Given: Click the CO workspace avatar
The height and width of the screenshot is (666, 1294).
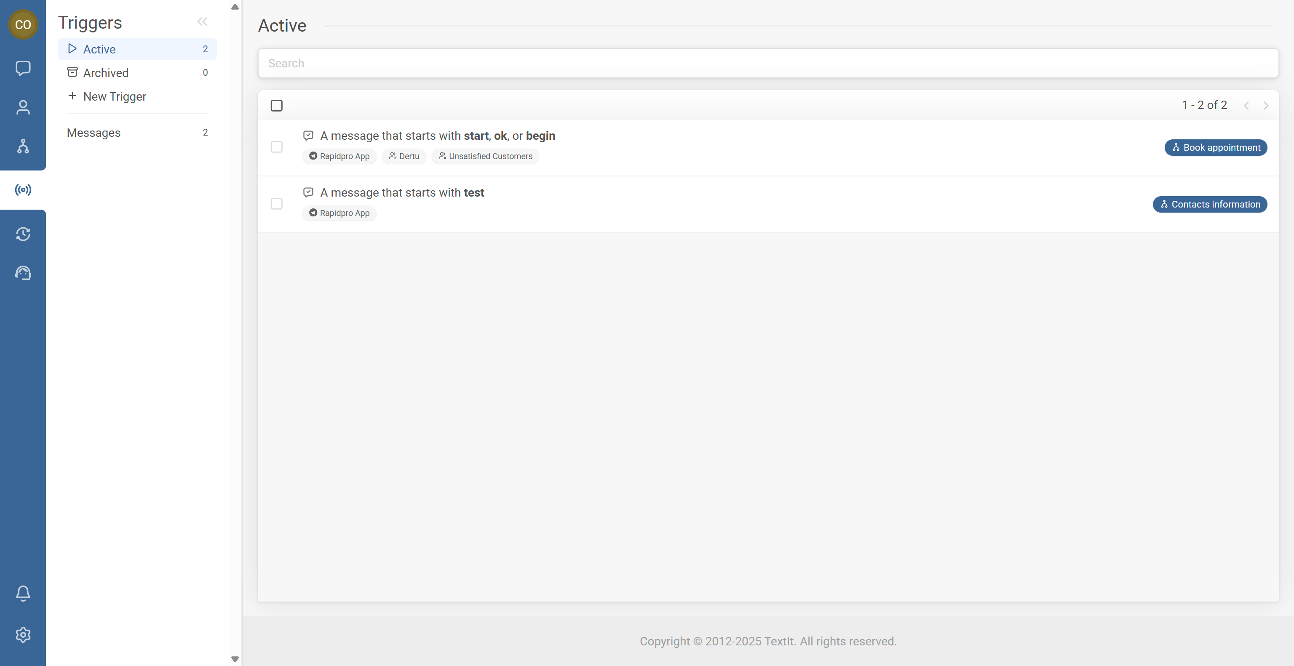Looking at the screenshot, I should (23, 24).
